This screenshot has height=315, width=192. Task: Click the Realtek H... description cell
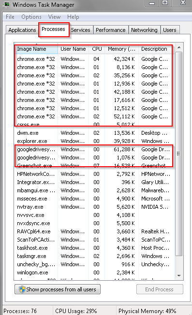155,231
